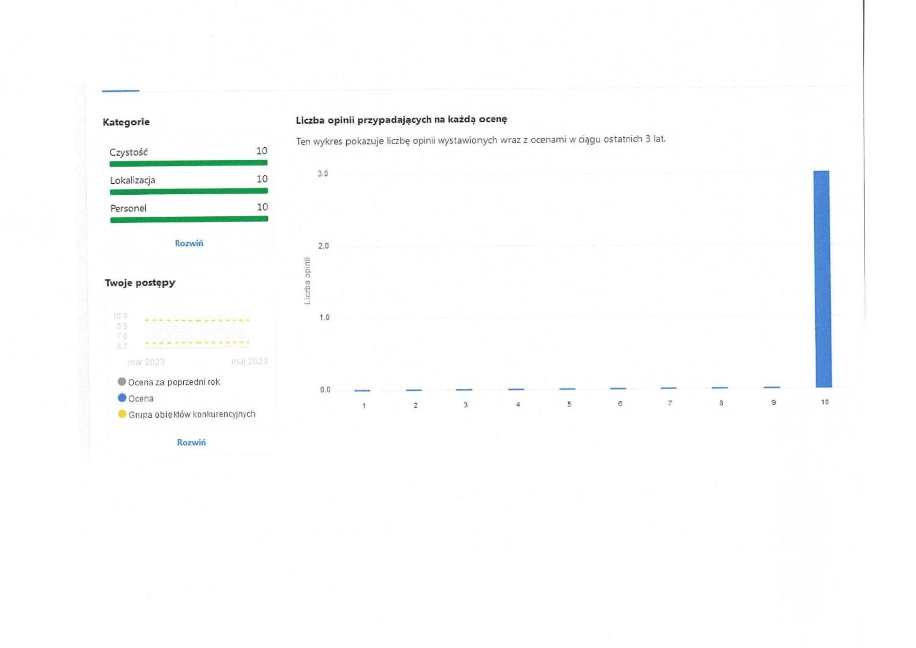This screenshot has height=648, width=916.
Task: Click the small bar above rating 9
Action: [772, 387]
